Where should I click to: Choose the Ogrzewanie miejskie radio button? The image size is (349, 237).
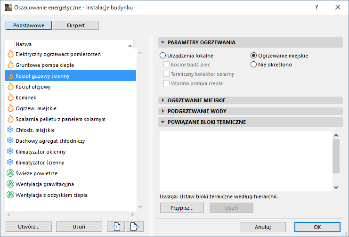pyautogui.click(x=254, y=56)
